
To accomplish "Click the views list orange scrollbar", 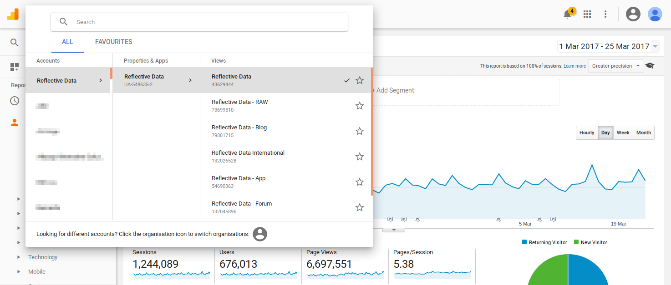I will click(x=372, y=132).
